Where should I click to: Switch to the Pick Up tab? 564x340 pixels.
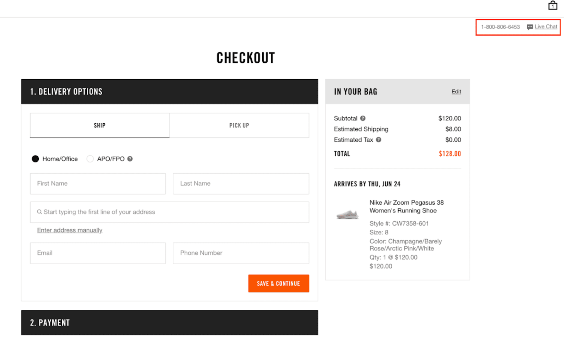coord(239,125)
